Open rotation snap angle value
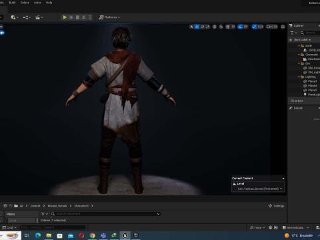Viewport: 320px width, 240px height. [245, 27]
